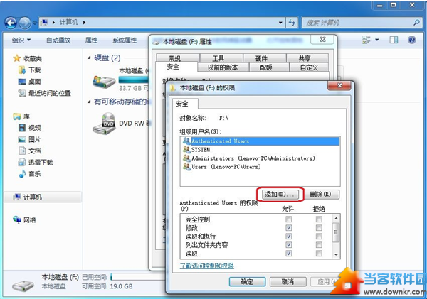Viewport: 427px width, 299px height.
Task: Select 网络 in the navigation pane
Action: click(x=24, y=219)
